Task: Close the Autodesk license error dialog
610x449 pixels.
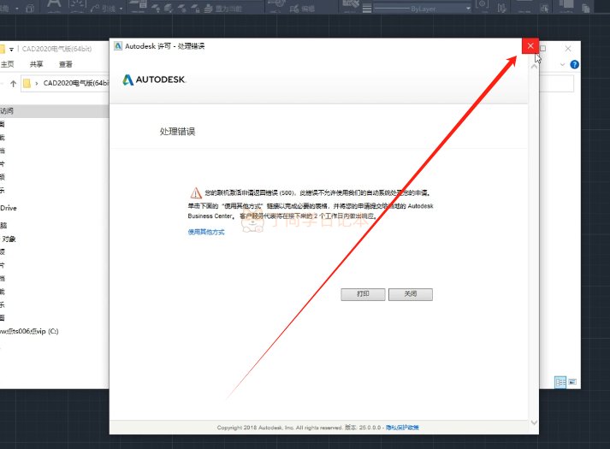Action: coord(530,46)
